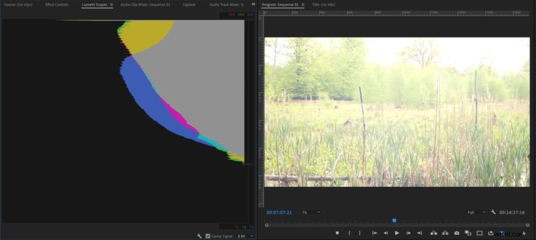536x240 pixels.
Task: Open the Full playback resolution dropdown
Action: [476, 212]
